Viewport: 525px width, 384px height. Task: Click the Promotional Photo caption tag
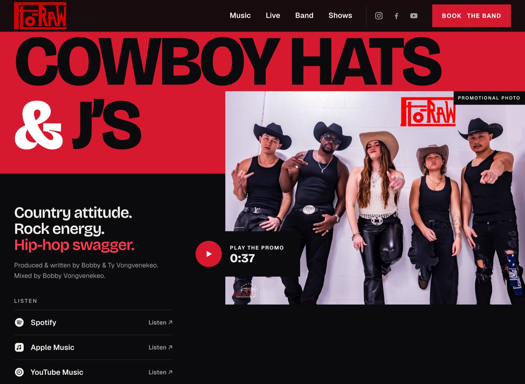tap(489, 98)
